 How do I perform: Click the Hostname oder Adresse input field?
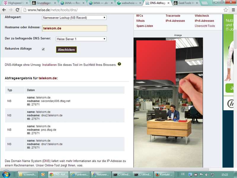74,28
